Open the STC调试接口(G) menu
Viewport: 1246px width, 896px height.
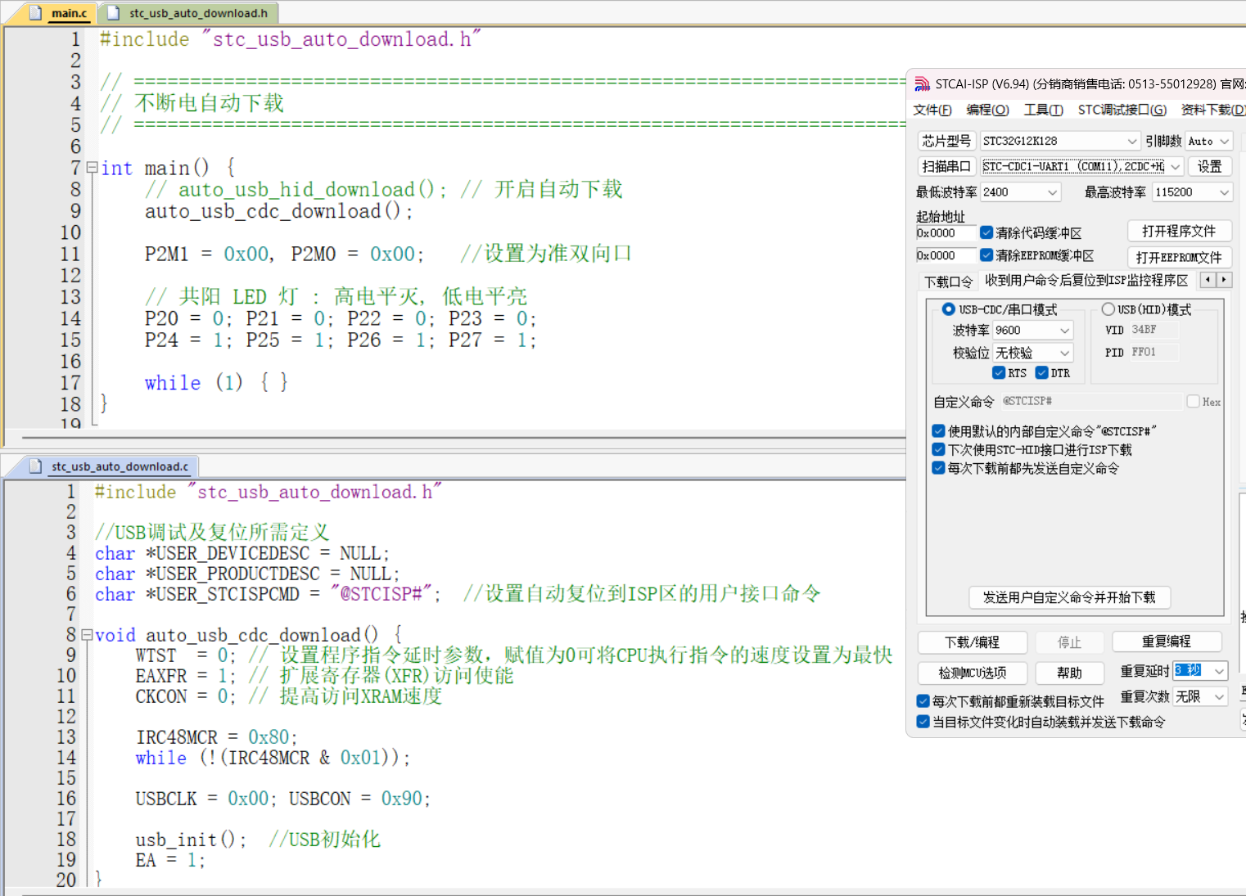coord(1122,110)
